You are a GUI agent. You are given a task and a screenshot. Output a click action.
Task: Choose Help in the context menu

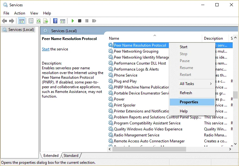click(192, 111)
